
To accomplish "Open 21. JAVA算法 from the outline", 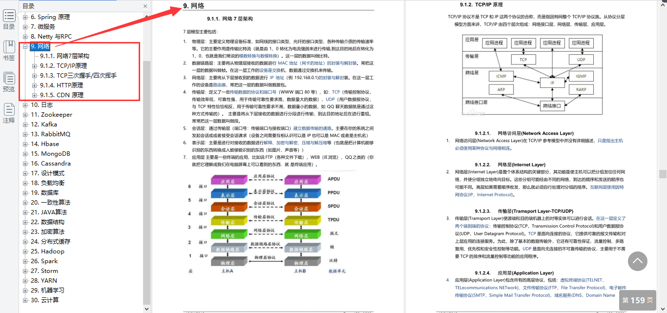I will [49, 212].
